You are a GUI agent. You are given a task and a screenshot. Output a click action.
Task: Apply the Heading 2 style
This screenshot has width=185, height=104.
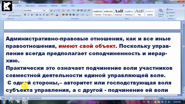tap(129, 13)
